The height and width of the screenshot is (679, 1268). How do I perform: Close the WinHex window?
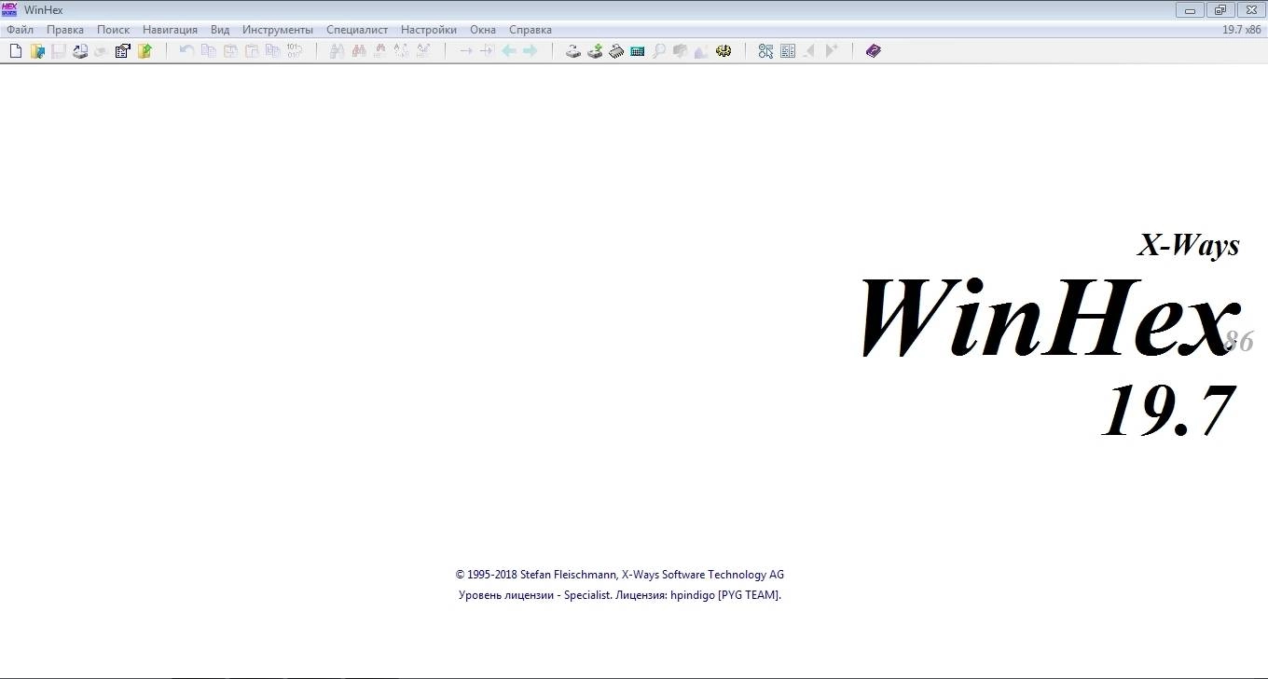coord(1250,10)
